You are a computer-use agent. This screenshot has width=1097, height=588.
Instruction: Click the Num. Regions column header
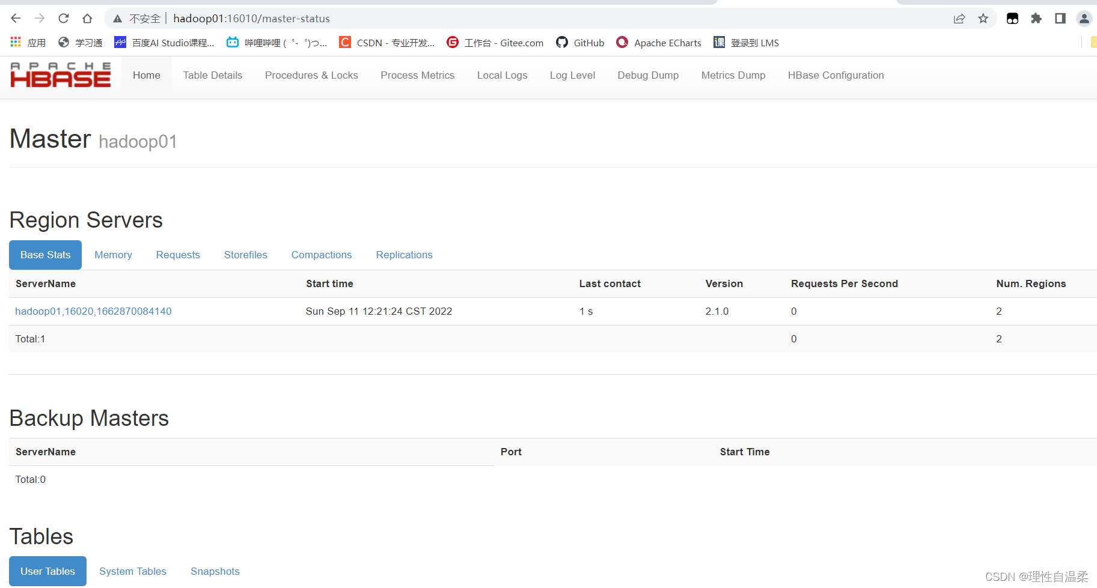point(1031,283)
